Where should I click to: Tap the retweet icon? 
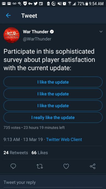click(40, 166)
